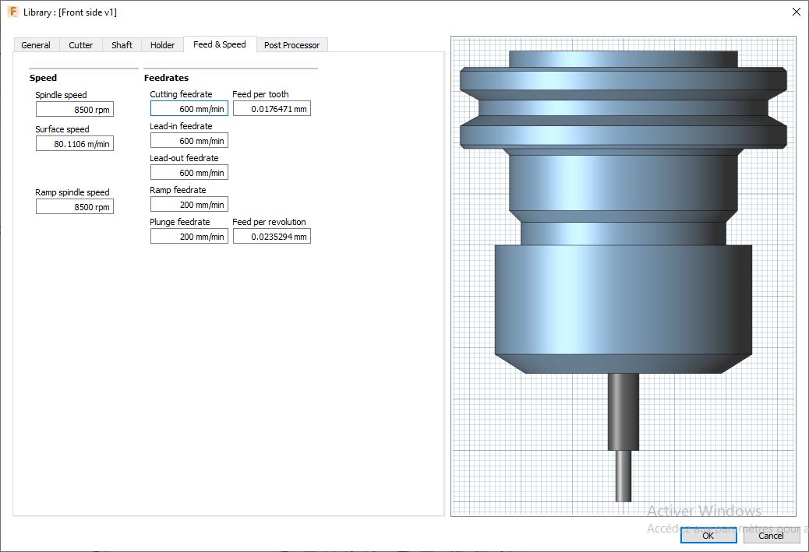Click the Ramp spindle speed field
Image resolution: width=809 pixels, height=552 pixels.
pos(75,207)
